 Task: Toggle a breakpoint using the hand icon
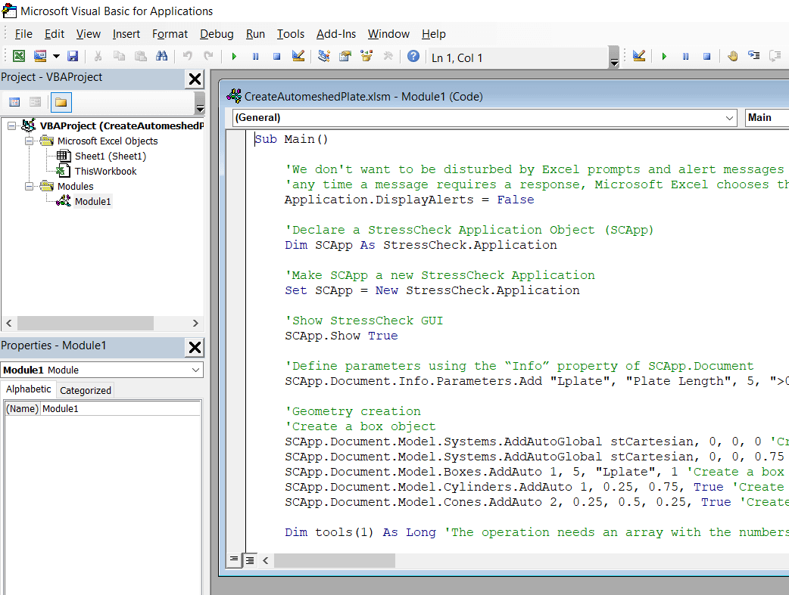tap(733, 56)
